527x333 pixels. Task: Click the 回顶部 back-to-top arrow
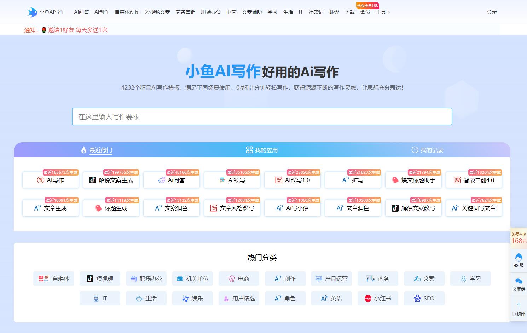click(519, 309)
